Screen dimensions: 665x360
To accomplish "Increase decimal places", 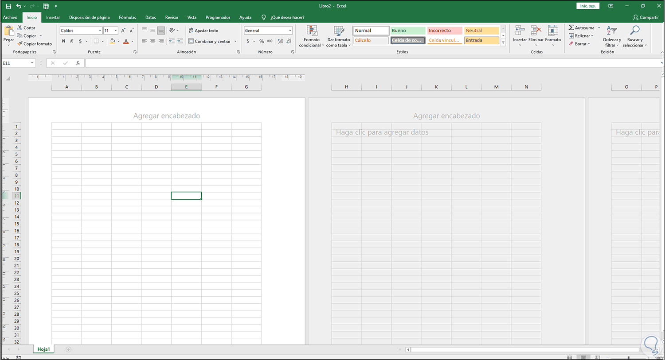I will pos(280,41).
